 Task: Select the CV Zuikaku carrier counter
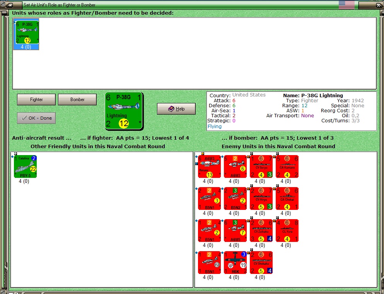tap(261, 230)
